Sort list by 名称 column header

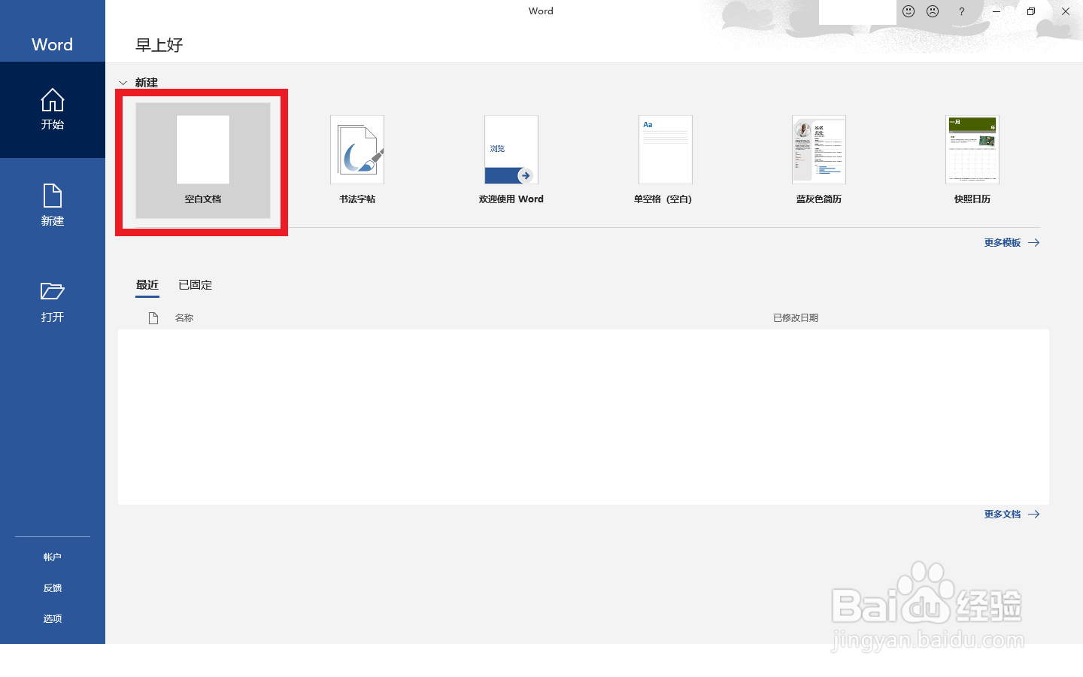click(x=184, y=318)
